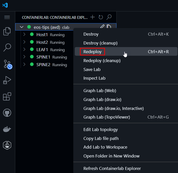The image size is (178, 173).
Task: Click the refresh icon in Containerlab explorer header
Action: click(x=101, y=17)
